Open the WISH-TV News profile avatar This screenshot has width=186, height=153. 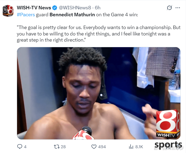(8, 11)
